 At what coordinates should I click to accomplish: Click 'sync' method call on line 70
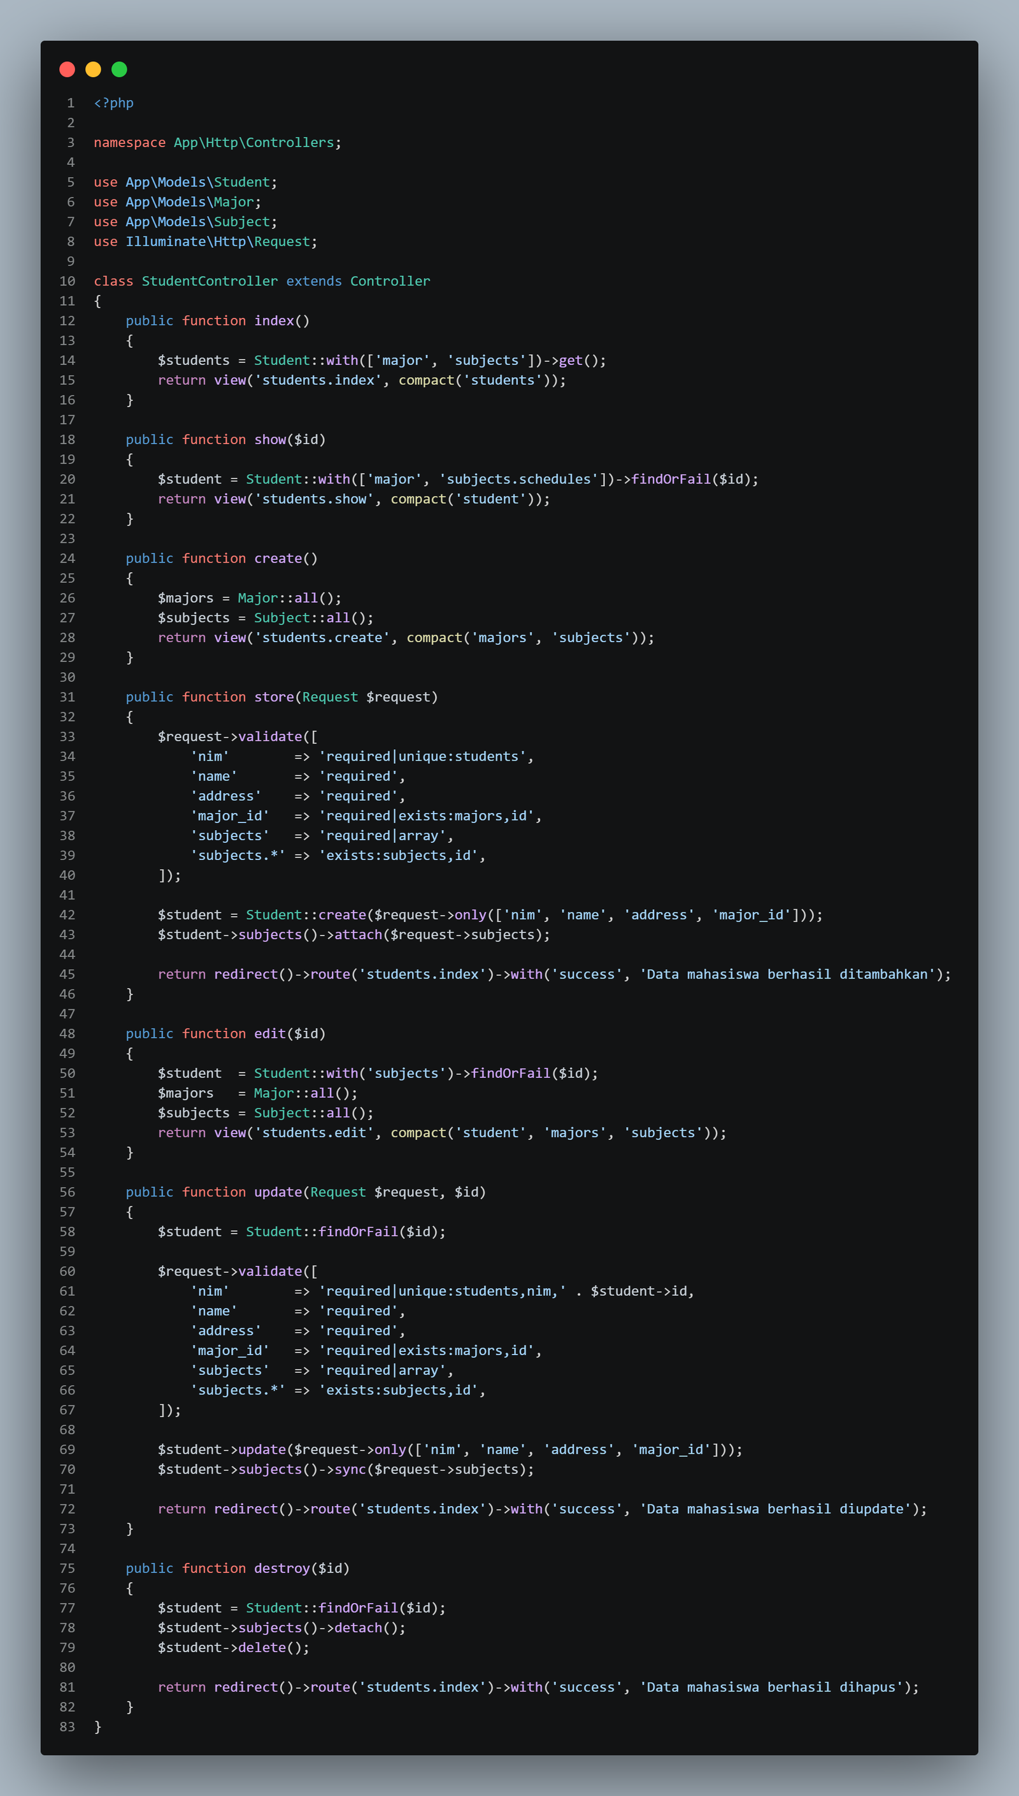pyautogui.click(x=350, y=1469)
